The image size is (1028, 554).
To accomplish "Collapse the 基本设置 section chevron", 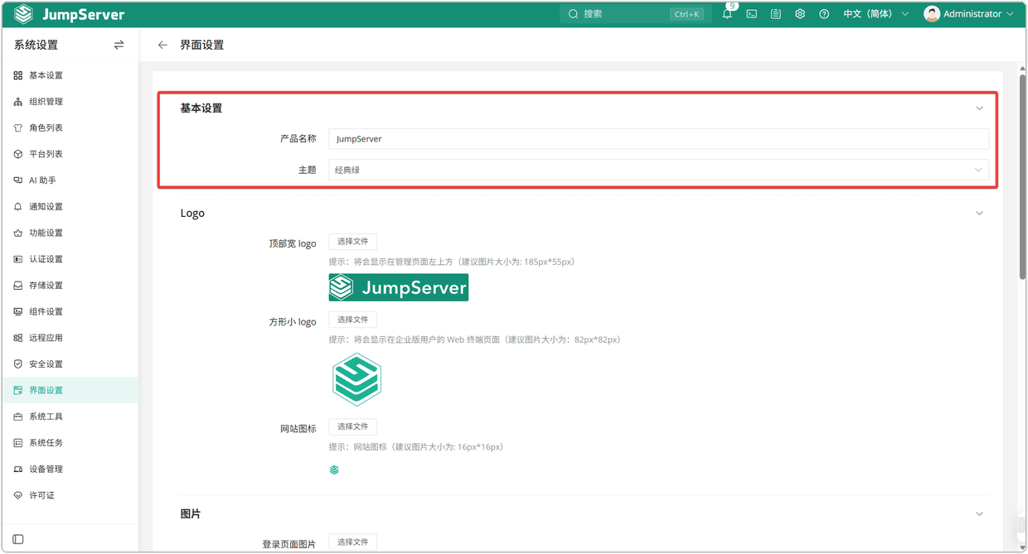I will pos(979,108).
